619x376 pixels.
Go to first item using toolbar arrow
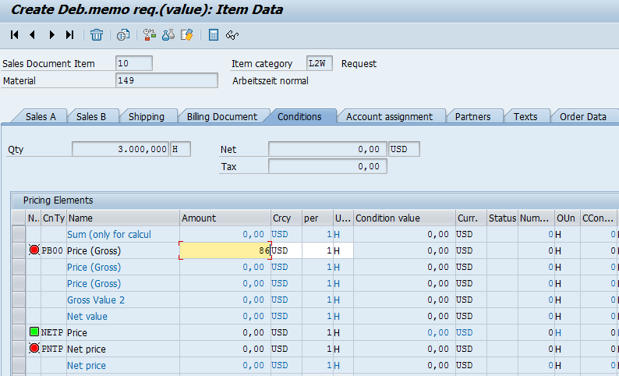[15, 34]
